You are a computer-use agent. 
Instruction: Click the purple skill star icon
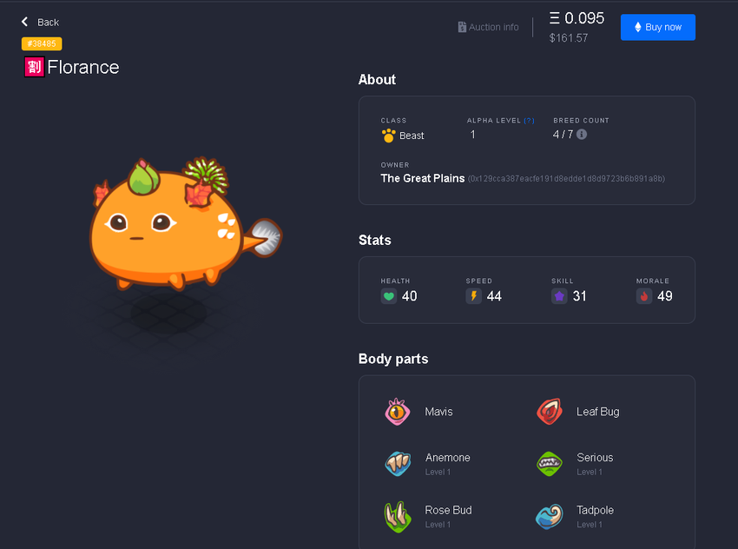559,296
